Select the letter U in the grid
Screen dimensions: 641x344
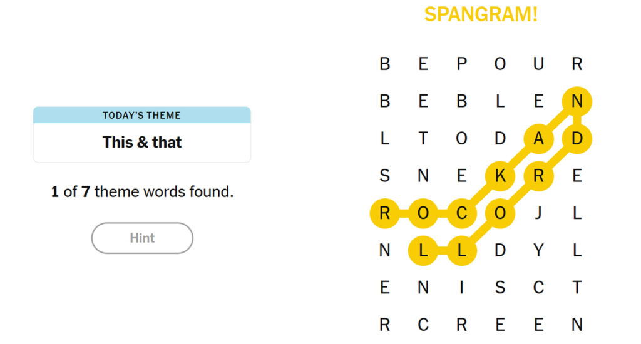point(538,64)
